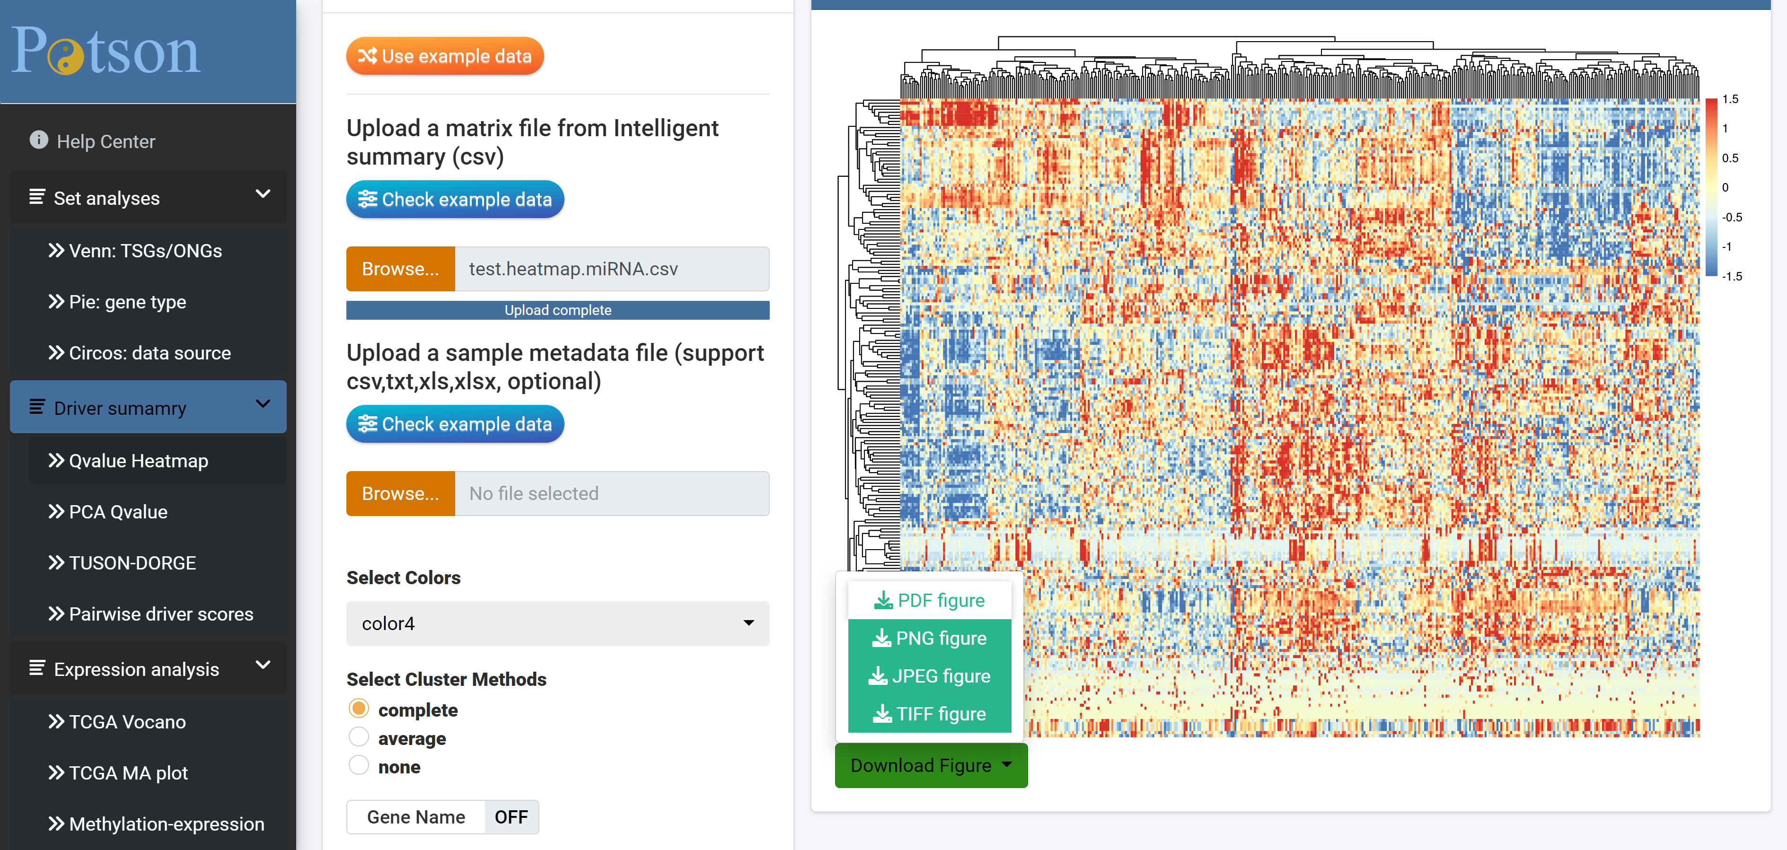This screenshot has width=1787, height=850.
Task: Click Check example data under metadata upload
Action: tap(455, 424)
